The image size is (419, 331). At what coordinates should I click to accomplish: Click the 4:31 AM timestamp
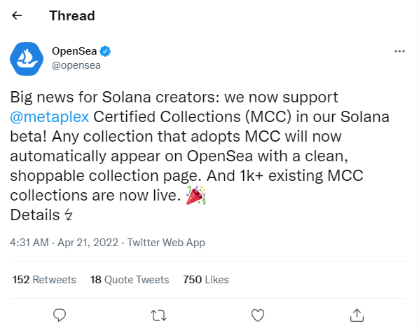click(29, 243)
